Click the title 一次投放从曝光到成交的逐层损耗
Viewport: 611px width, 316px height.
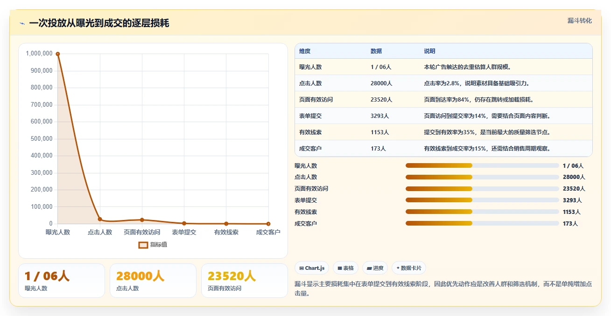[99, 23]
